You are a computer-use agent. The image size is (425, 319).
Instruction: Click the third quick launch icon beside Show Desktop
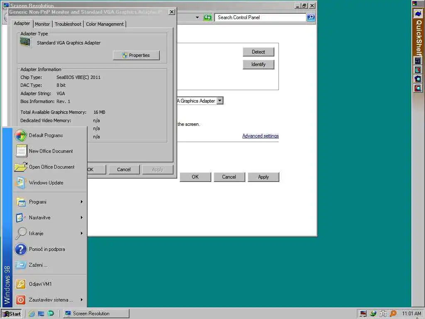click(51, 313)
